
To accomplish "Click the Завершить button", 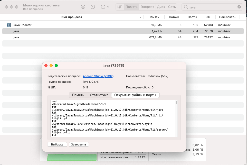I will point(79,144).
